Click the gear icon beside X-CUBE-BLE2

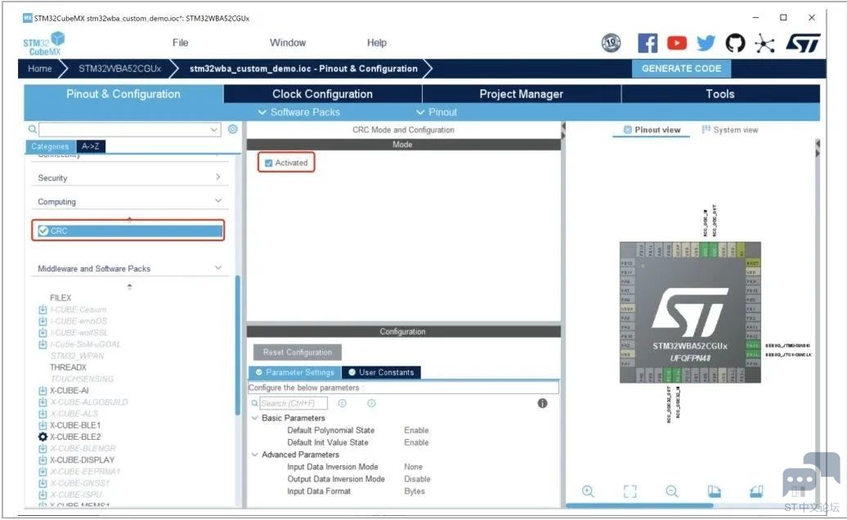tap(43, 437)
